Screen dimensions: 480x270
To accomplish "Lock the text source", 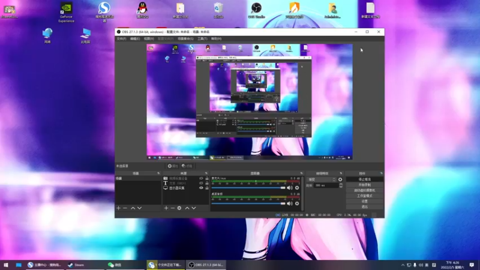I will (207, 183).
